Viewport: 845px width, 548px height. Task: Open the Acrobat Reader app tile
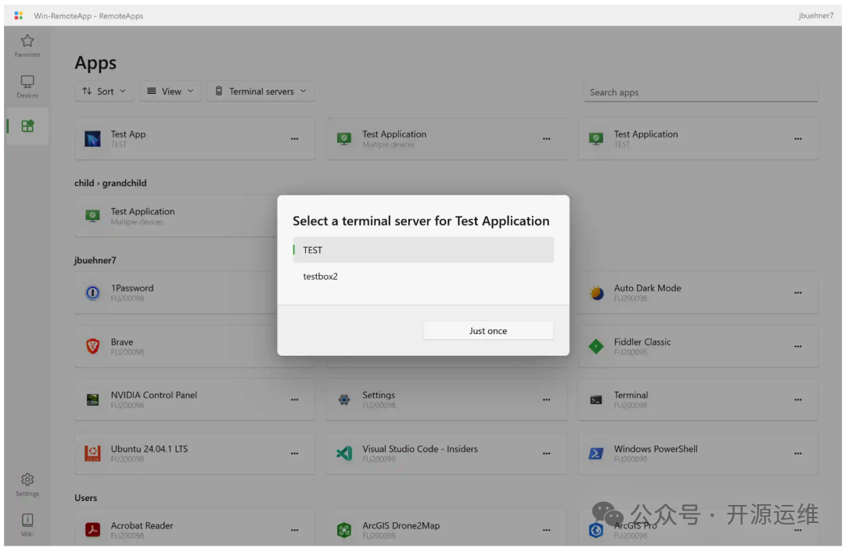tap(194, 529)
